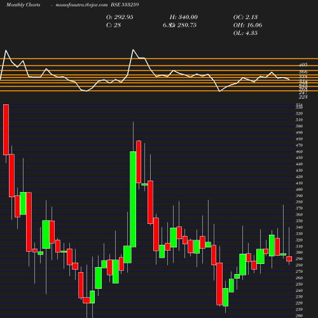The width and height of the screenshot is (318, 318).
Task: Click the "munafasutra.tbrjar.com" source text
Action: coord(81,4)
